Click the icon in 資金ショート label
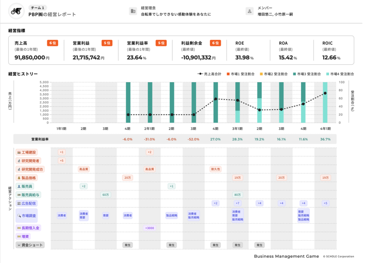Viewport: 375px width, 263px height. (x=19, y=245)
